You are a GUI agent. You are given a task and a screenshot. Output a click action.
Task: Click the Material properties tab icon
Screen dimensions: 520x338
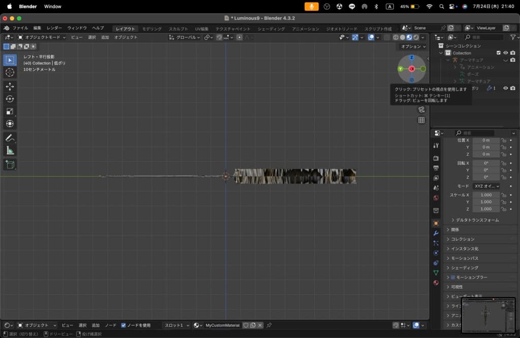point(436,282)
